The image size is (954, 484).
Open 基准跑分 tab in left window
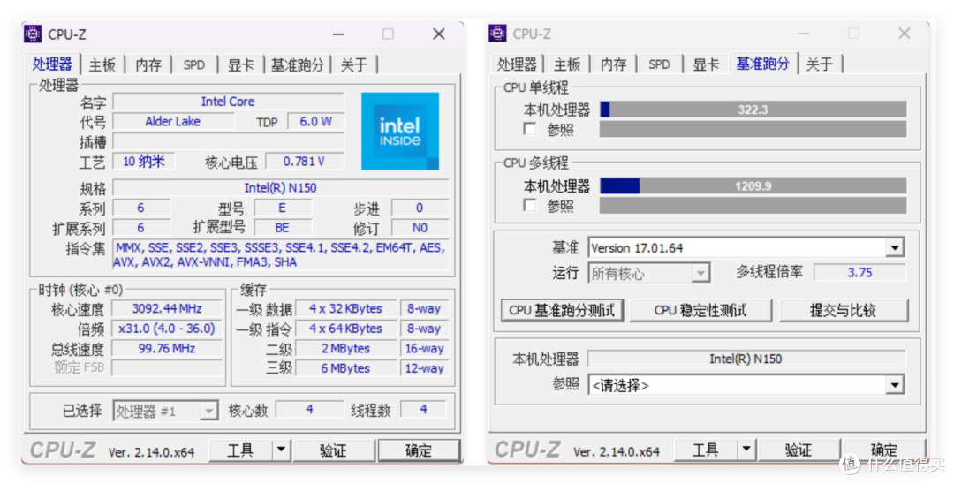point(297,65)
